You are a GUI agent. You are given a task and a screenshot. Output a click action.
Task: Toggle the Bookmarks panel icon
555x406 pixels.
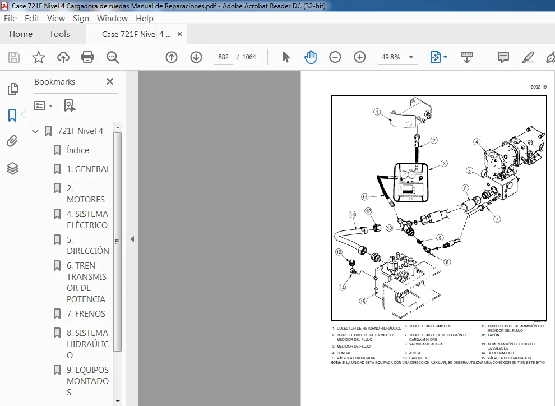(x=12, y=116)
